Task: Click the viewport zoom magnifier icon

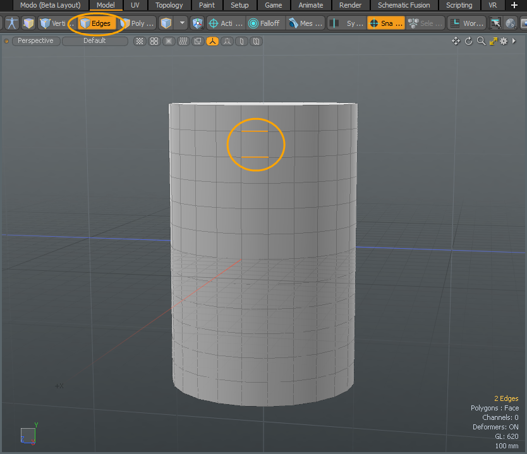Action: coord(481,41)
